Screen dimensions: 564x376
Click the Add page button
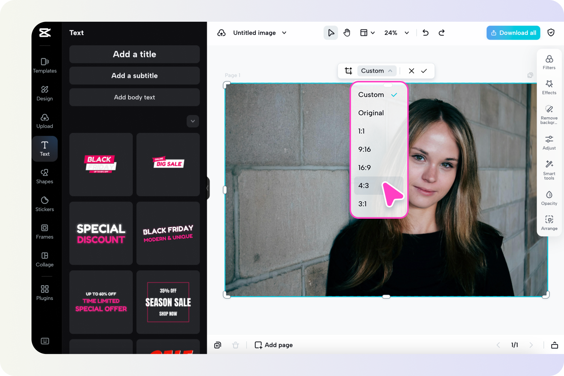tap(274, 345)
